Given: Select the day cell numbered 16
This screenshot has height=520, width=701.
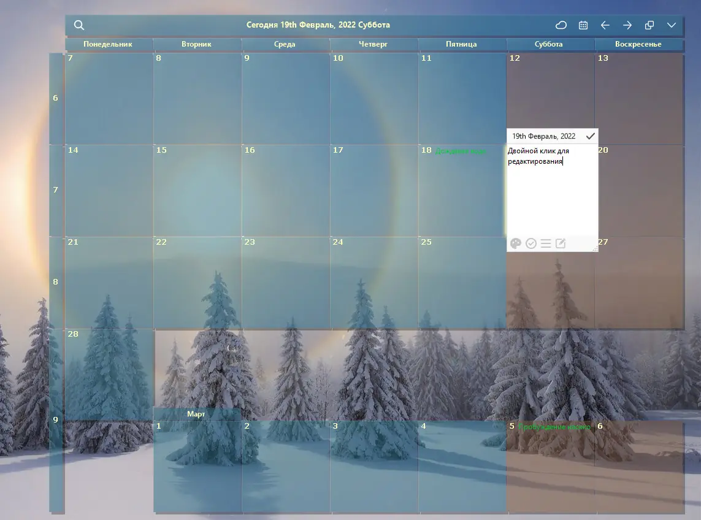Looking at the screenshot, I should tap(286, 191).
